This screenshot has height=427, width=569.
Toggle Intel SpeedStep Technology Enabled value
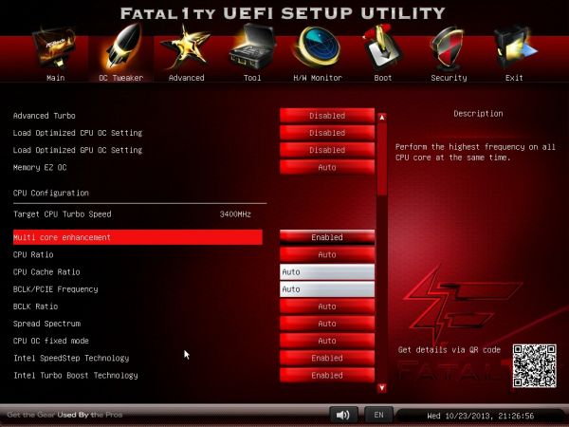point(327,358)
